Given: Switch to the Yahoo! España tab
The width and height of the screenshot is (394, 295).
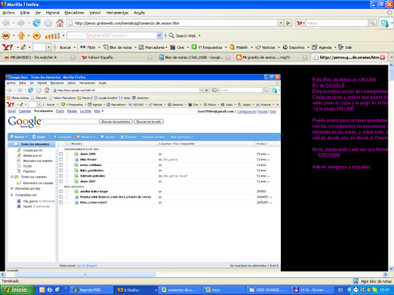Looking at the screenshot, I should tap(116, 58).
